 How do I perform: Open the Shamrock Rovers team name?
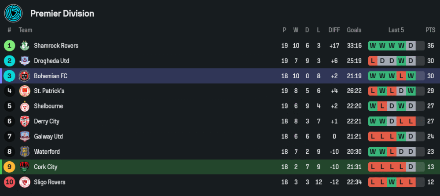(56, 46)
